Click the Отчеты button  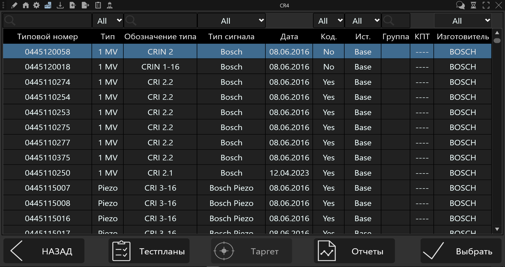click(x=354, y=251)
